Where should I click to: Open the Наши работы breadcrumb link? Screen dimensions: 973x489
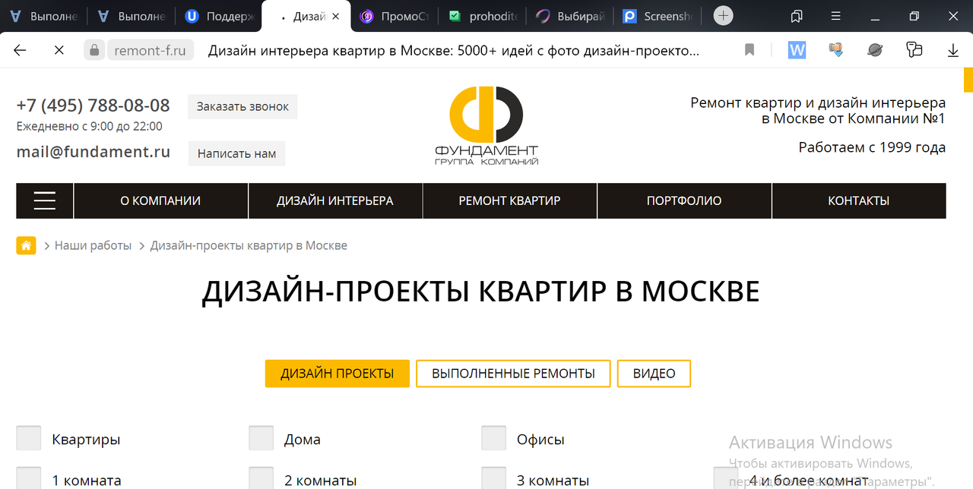(93, 245)
